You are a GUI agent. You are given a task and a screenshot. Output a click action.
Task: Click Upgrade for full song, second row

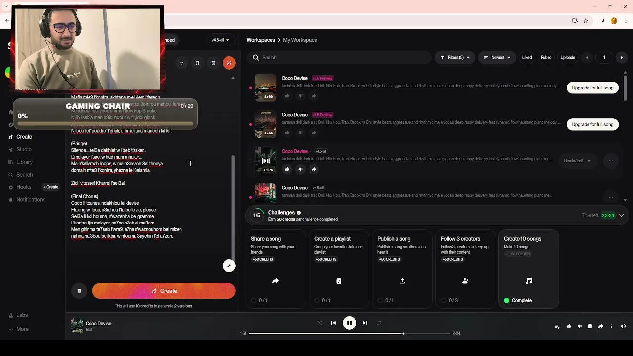[592, 124]
